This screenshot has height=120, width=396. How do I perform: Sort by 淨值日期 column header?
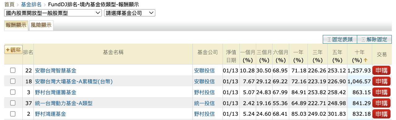231,56
